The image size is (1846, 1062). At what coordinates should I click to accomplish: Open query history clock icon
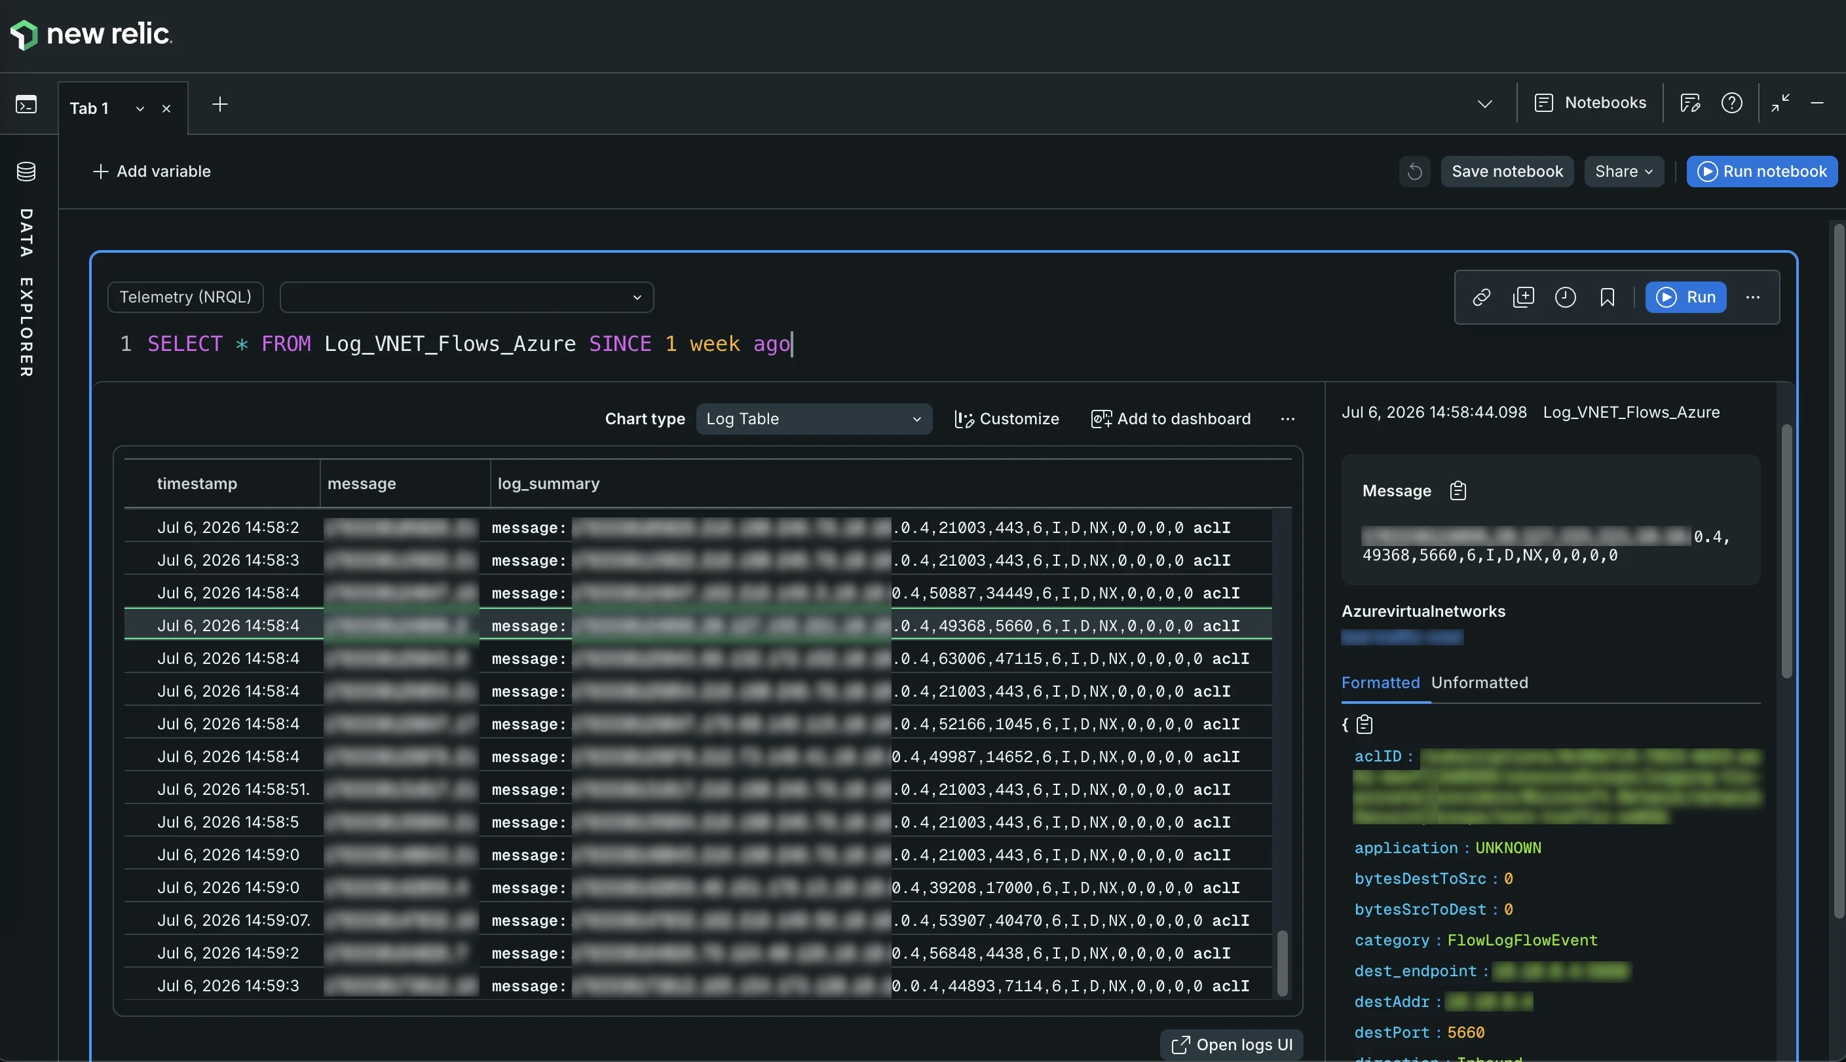click(x=1565, y=297)
